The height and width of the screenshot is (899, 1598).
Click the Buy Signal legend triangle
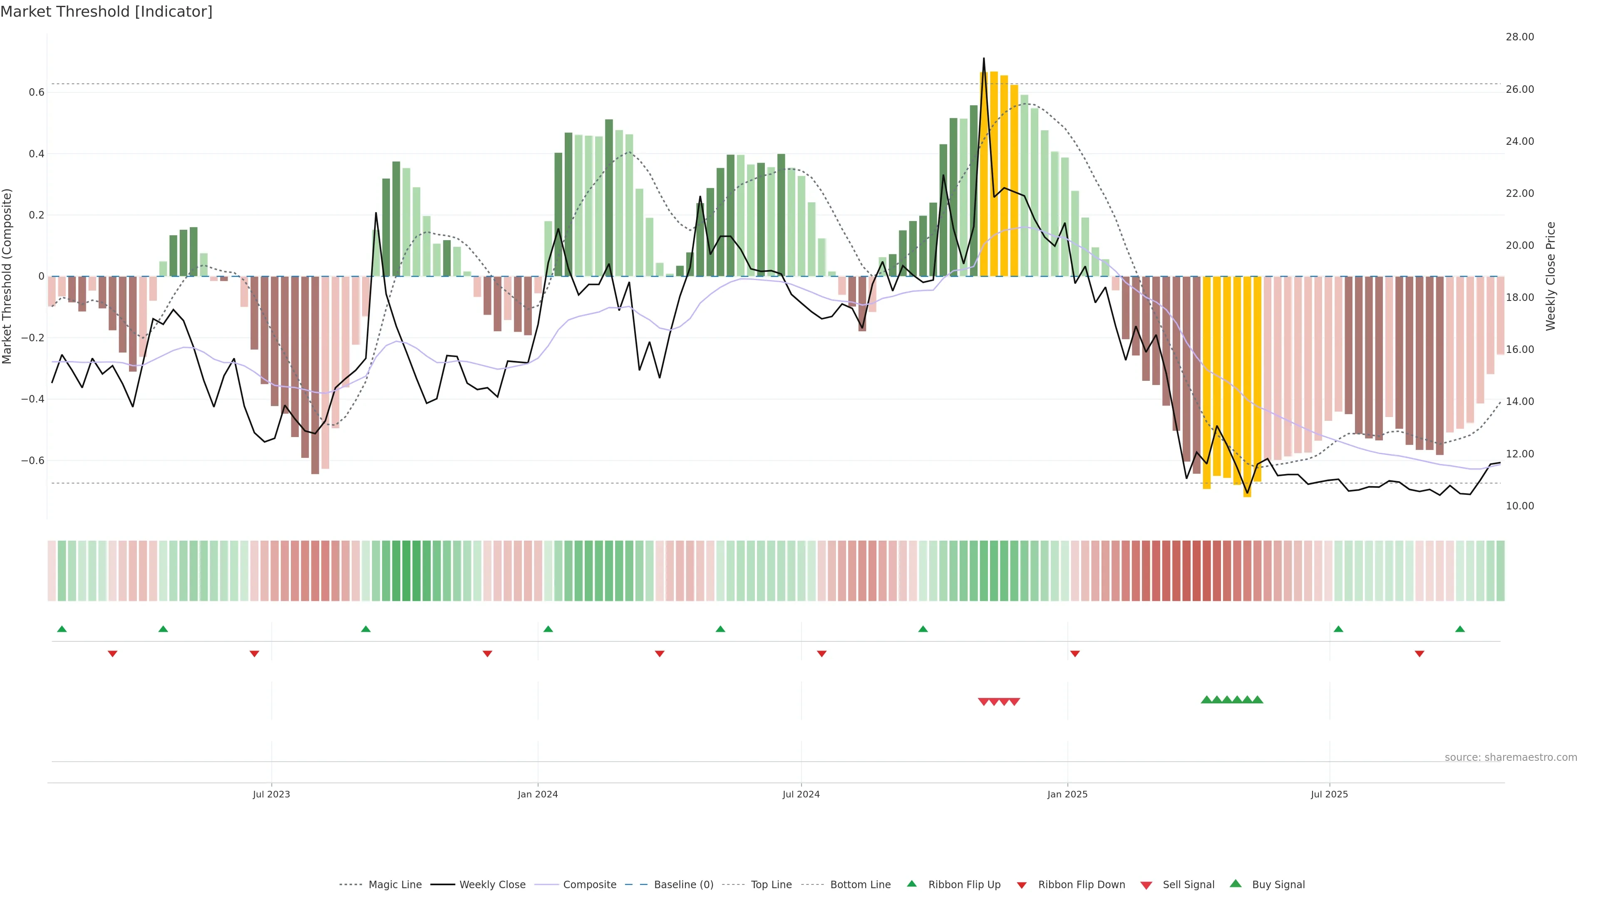tap(1235, 884)
